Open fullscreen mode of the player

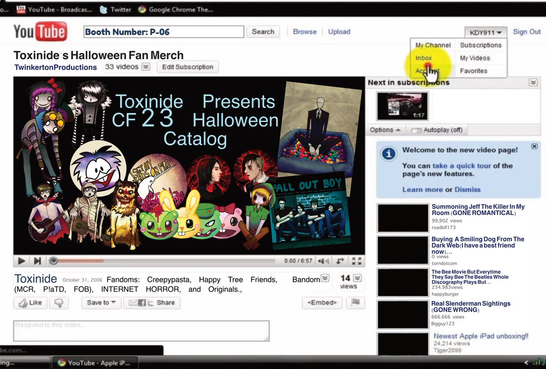357,261
